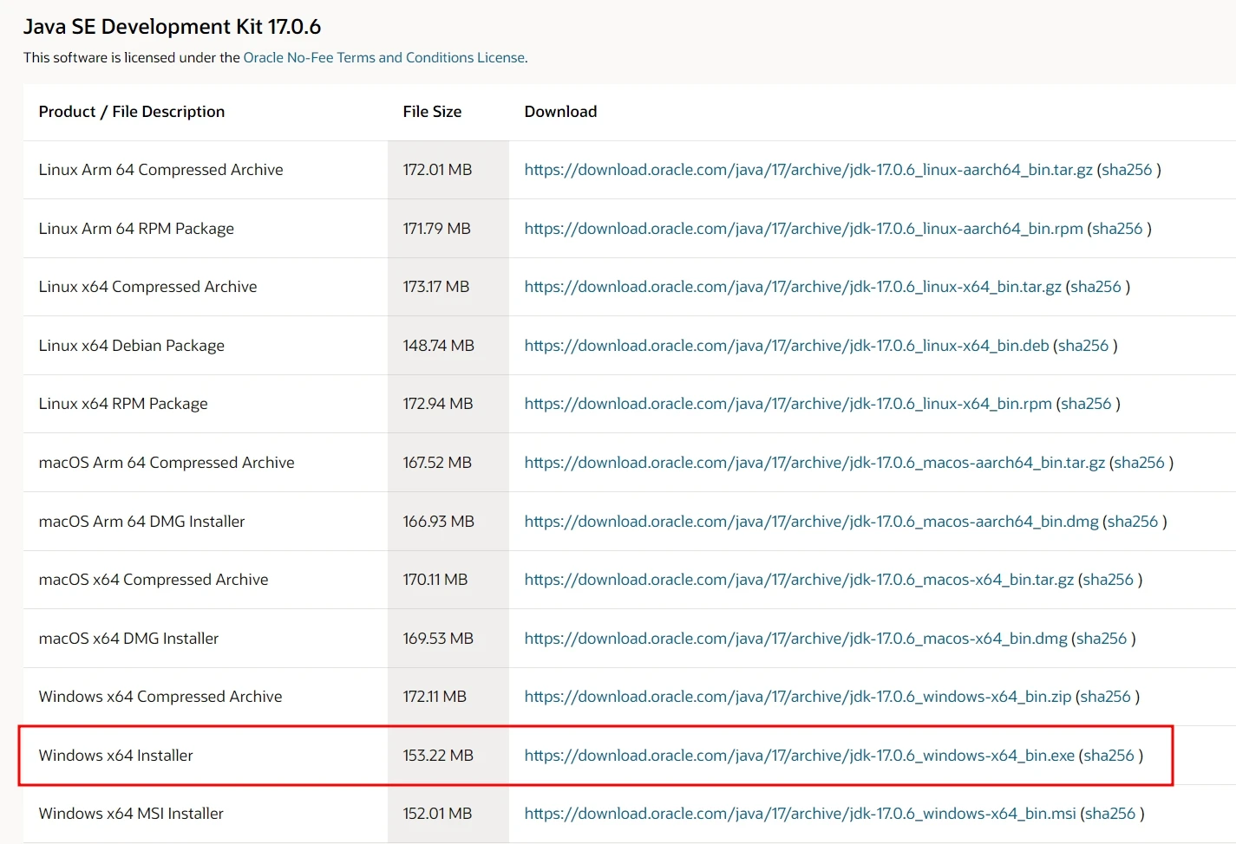Viewport: 1236px width, 844px height.
Task: Download the macOS aarch64 DMG installer link
Action: pos(811,522)
